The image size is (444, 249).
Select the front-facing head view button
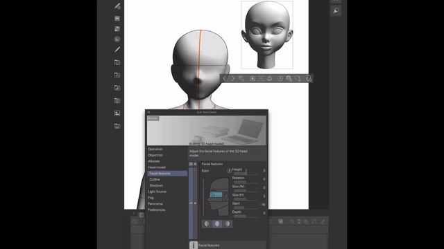tap(217, 224)
